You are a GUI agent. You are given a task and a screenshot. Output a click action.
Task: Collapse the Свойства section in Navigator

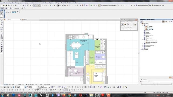(x=142, y=80)
